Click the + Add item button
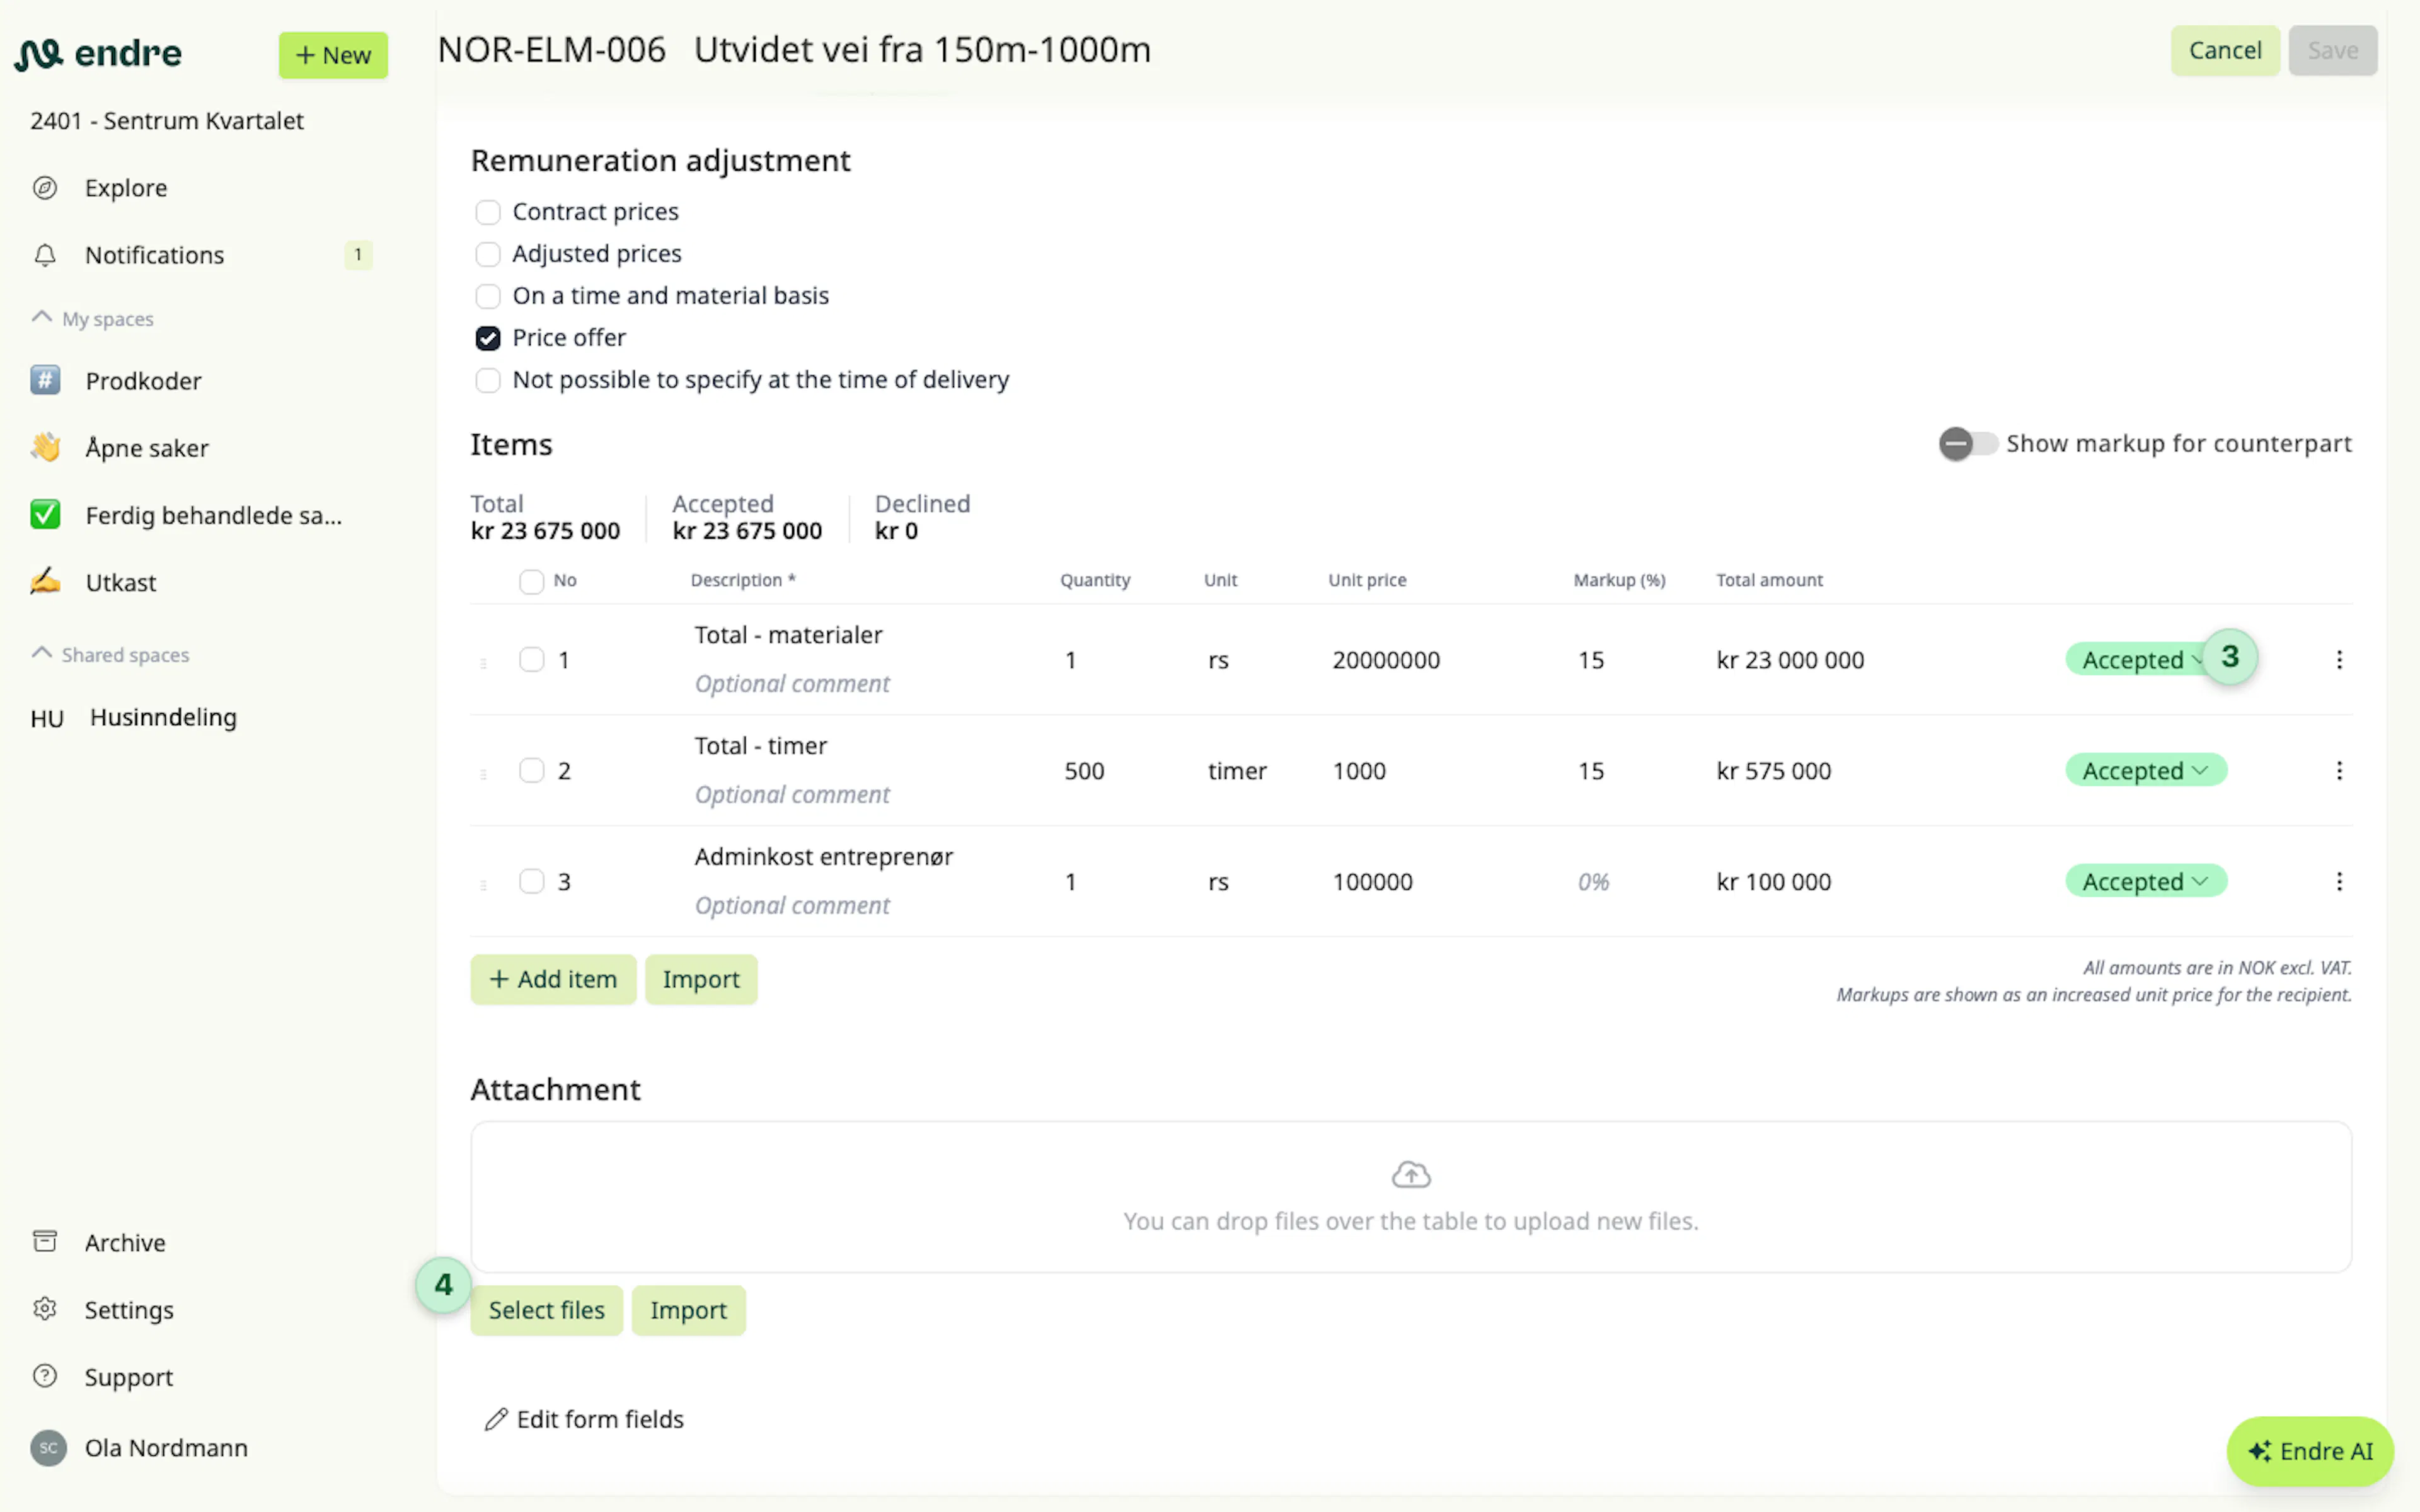 point(553,979)
